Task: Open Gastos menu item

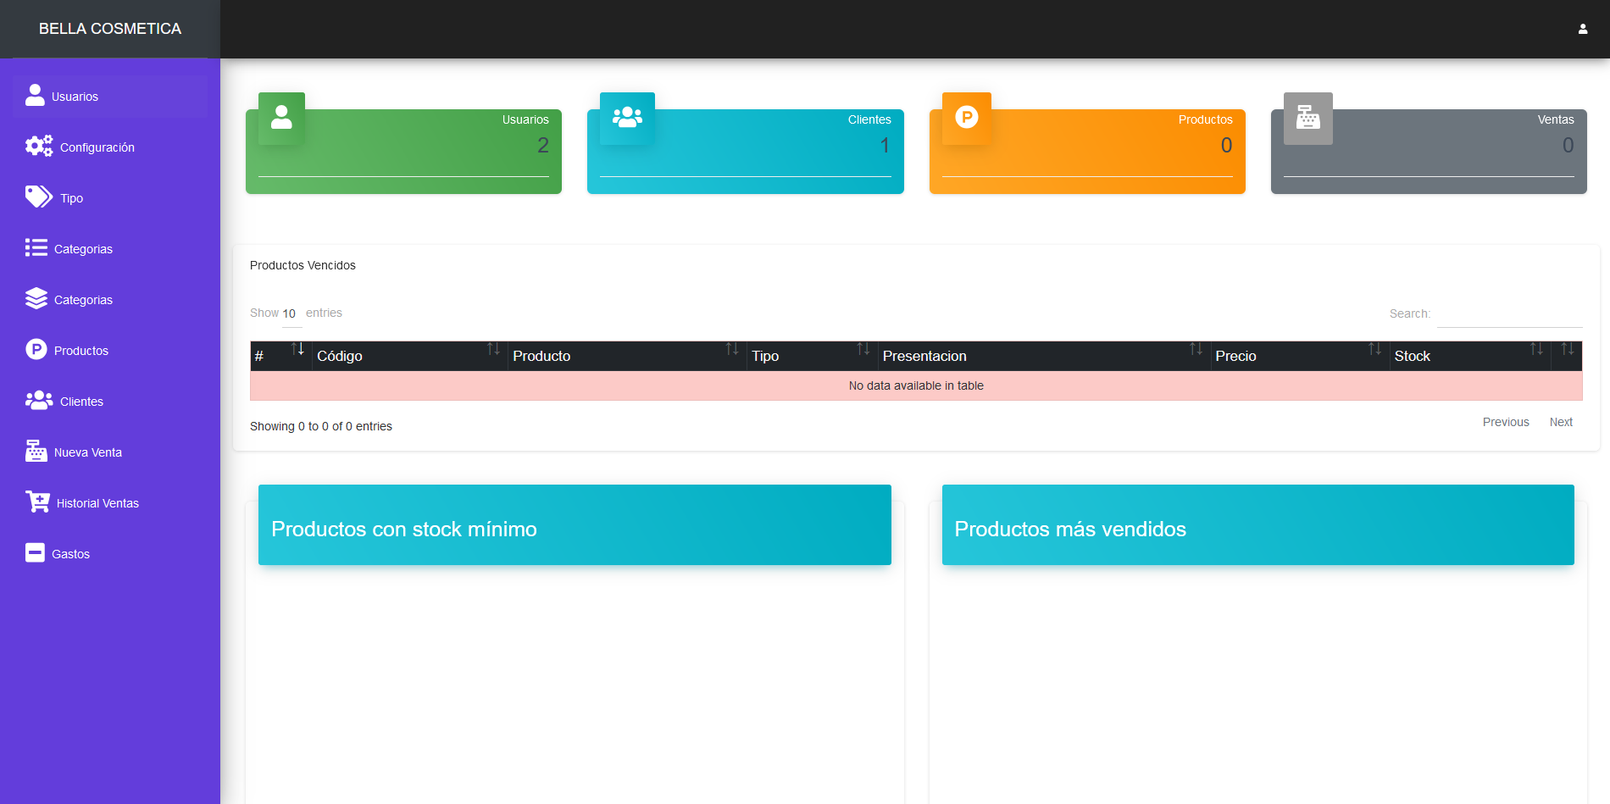Action: (110, 554)
